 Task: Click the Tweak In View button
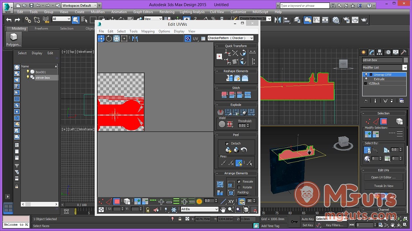tap(383, 186)
